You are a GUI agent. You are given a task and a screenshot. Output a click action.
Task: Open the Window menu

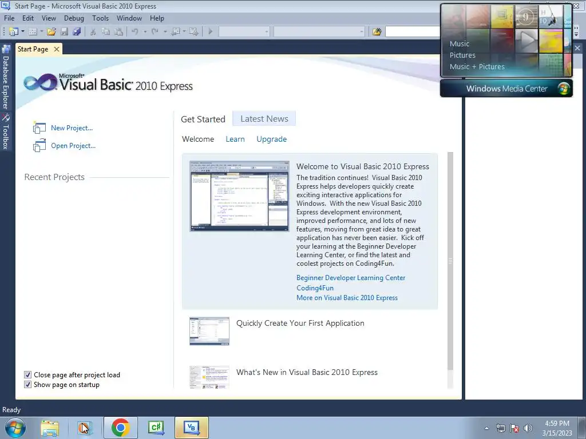[129, 18]
